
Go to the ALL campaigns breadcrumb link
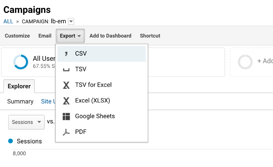pos(8,21)
